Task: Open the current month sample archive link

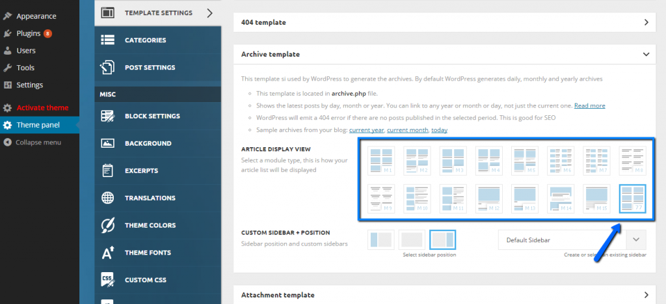Action: (408, 130)
